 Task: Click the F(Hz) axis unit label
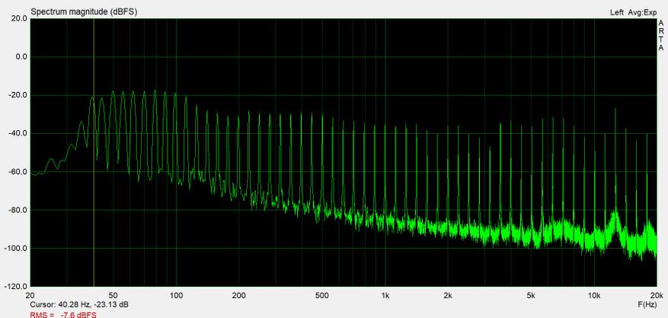coord(646,305)
